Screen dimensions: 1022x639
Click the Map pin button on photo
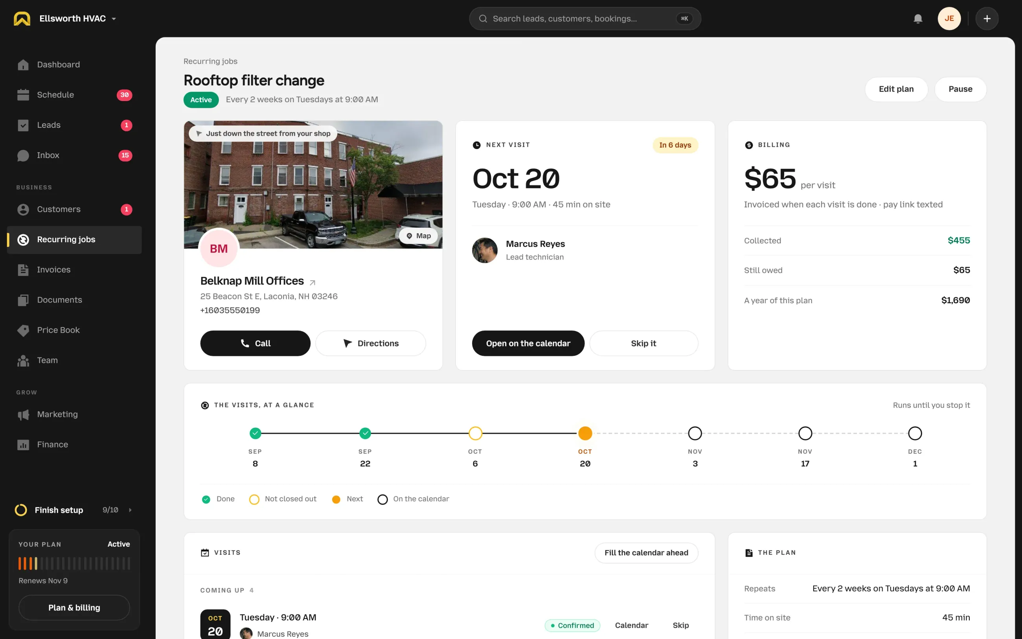tap(419, 236)
